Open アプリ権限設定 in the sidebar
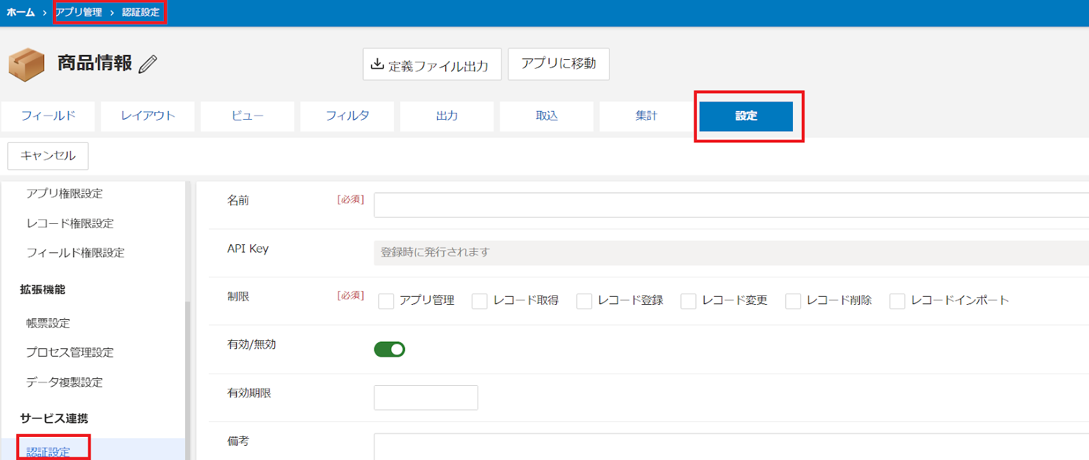The image size is (1089, 460). point(65,194)
